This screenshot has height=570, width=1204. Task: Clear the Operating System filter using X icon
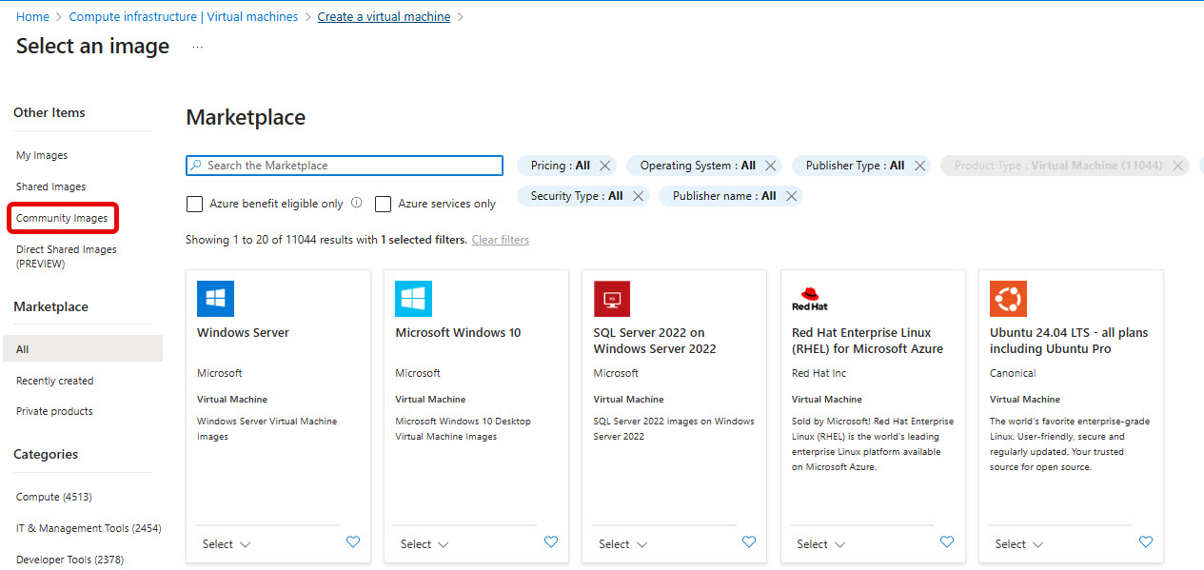click(x=771, y=166)
